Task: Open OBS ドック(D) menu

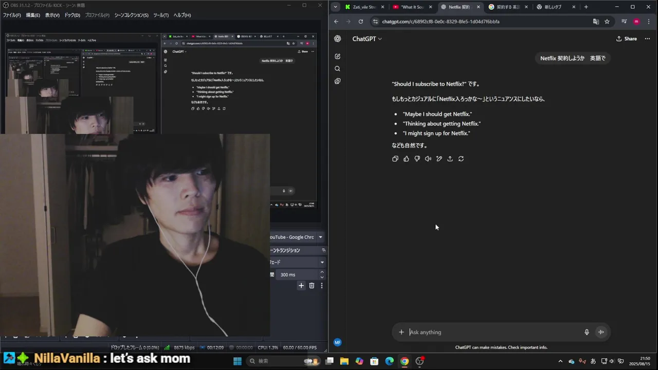Action: click(72, 15)
